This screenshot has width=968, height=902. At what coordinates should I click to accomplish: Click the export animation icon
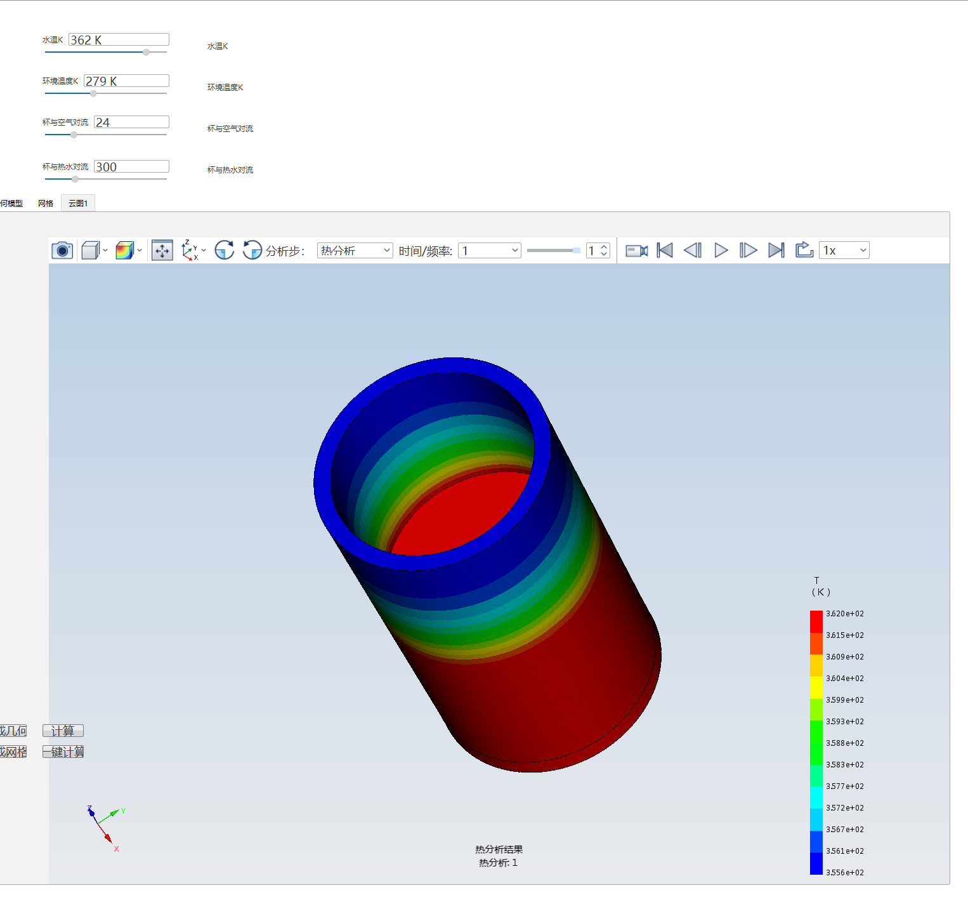click(x=804, y=250)
